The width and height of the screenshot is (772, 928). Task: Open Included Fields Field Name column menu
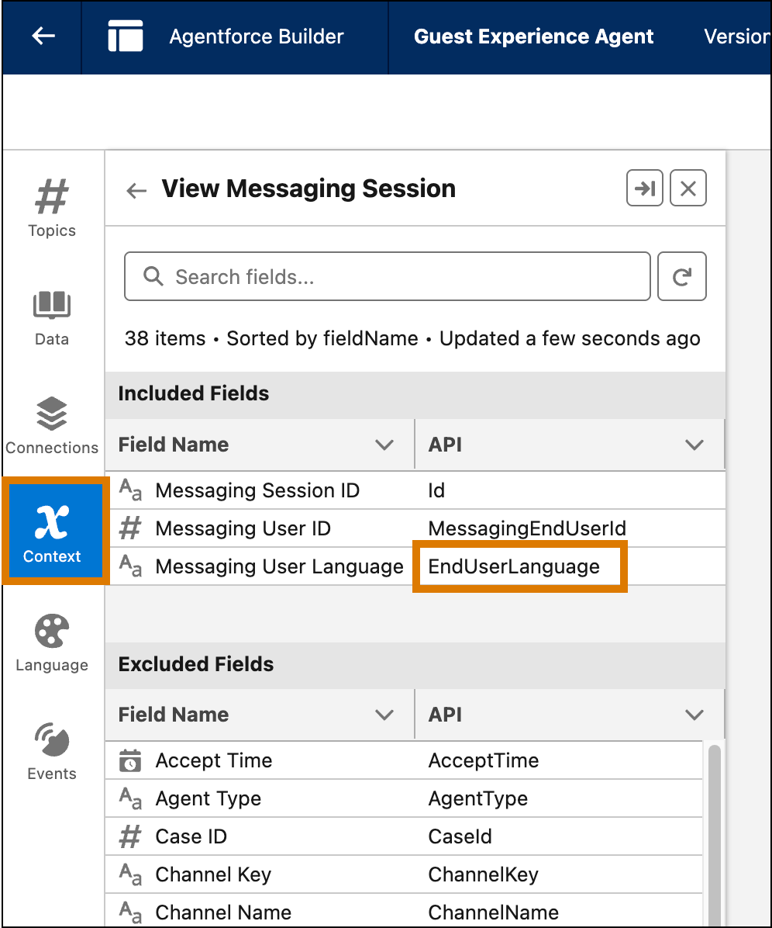coord(384,445)
